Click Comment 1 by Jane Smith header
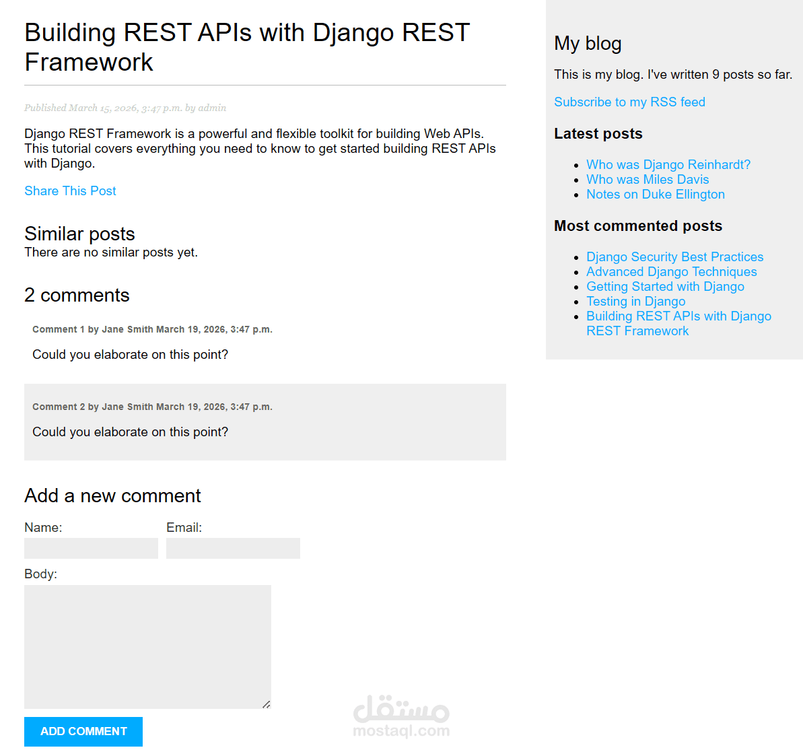803x754 pixels. (152, 329)
